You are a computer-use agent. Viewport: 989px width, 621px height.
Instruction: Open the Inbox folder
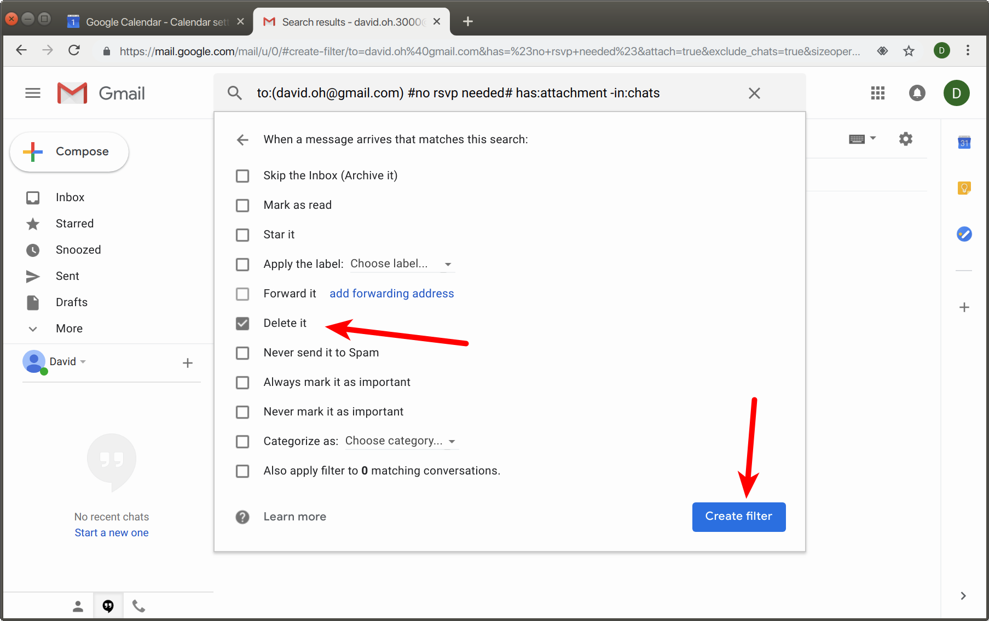[x=70, y=197]
